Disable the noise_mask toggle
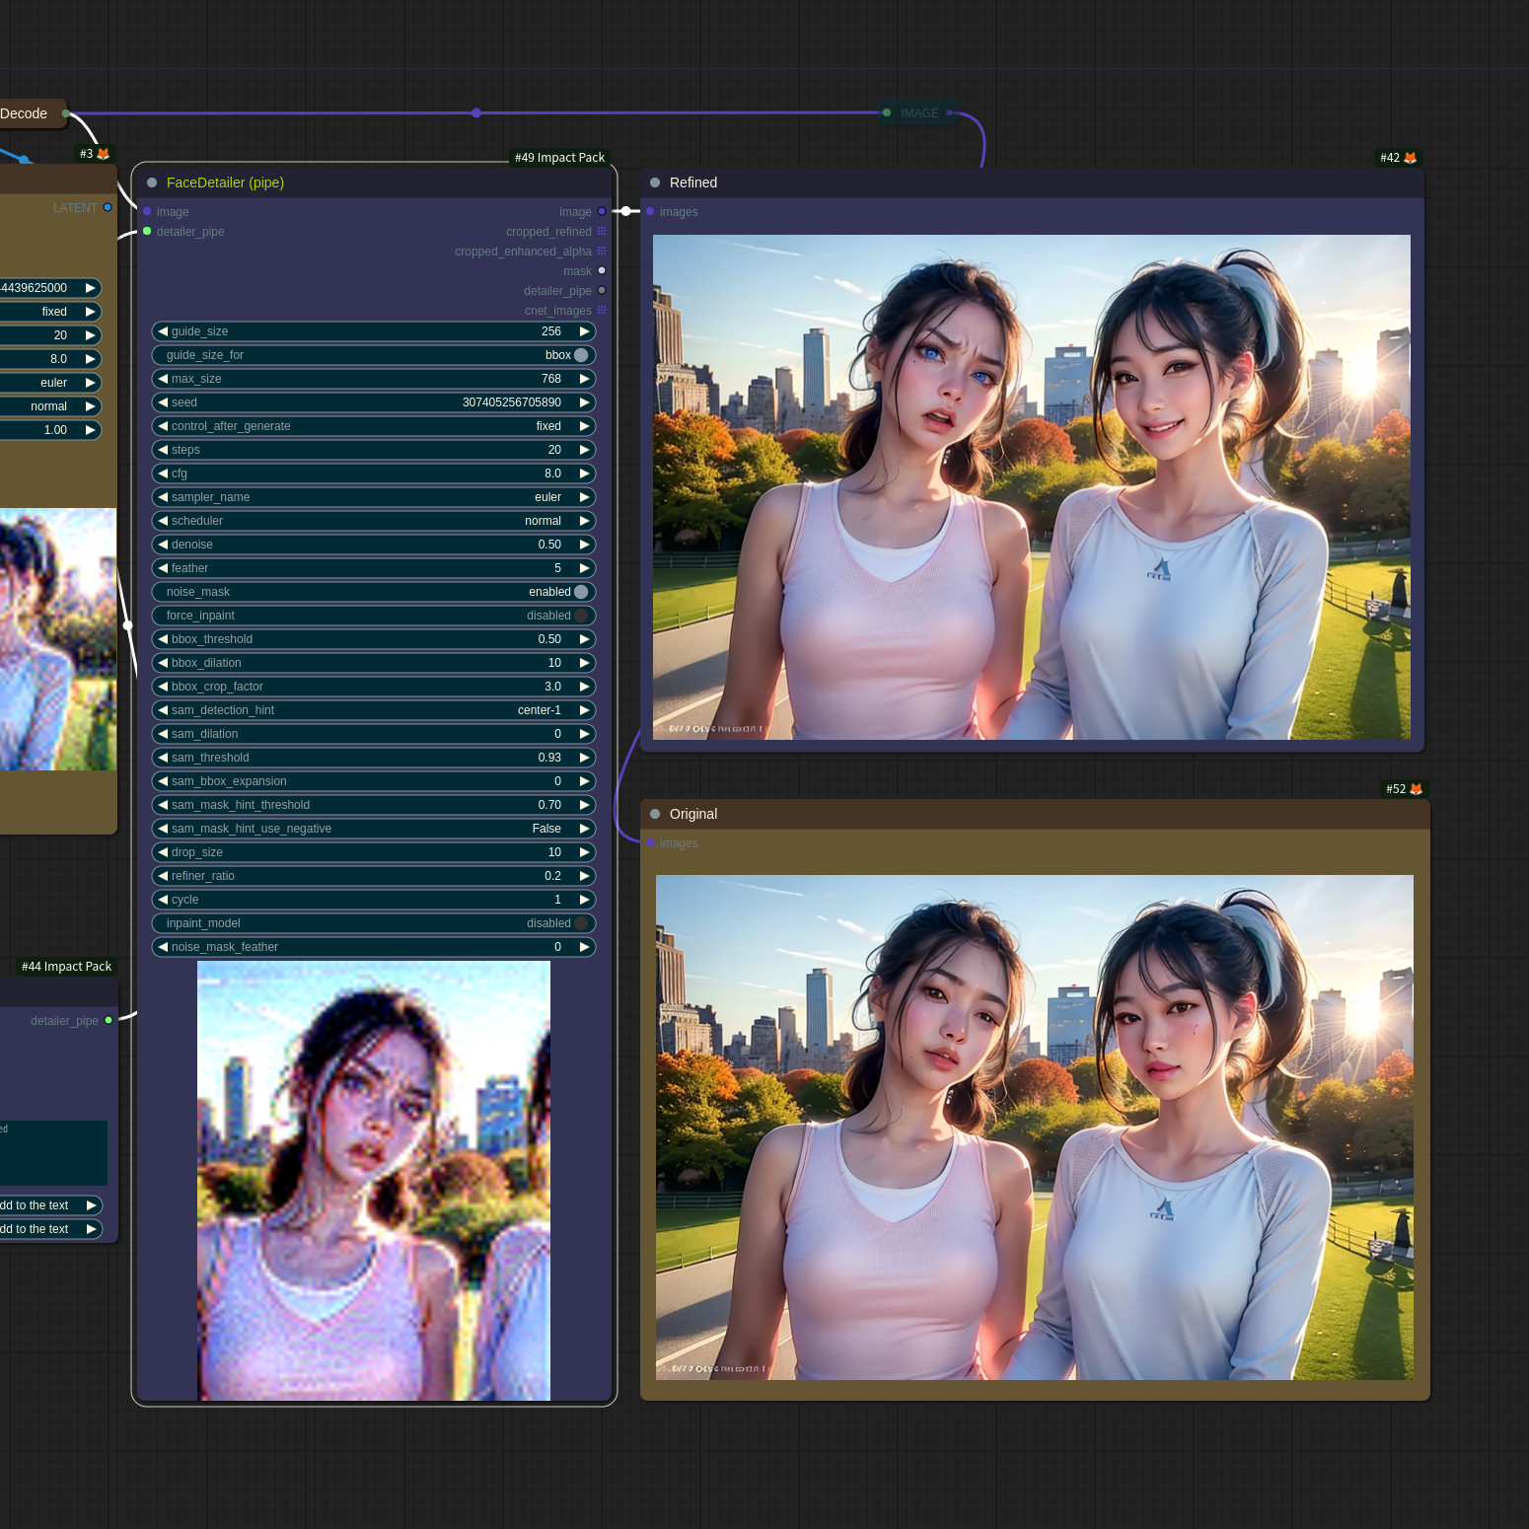Image resolution: width=1529 pixels, height=1529 pixels. coord(581,592)
